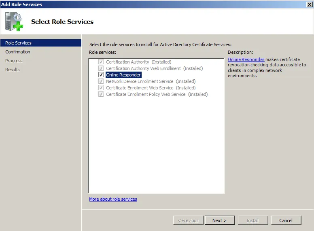Toggle the Online Responder checkbox

101,75
